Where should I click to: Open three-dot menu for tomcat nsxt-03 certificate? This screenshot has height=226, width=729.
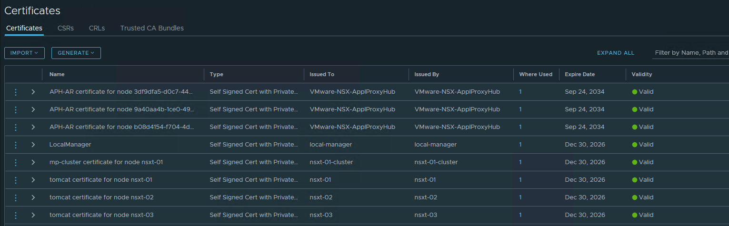[x=15, y=215]
